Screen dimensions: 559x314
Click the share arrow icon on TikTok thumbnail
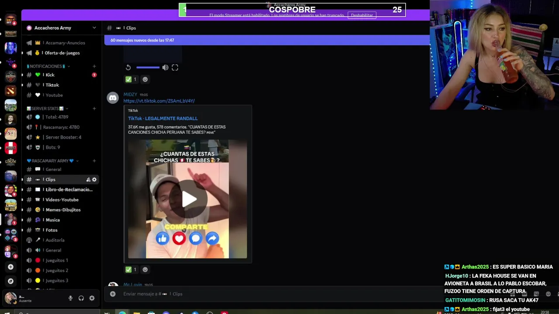click(212, 238)
